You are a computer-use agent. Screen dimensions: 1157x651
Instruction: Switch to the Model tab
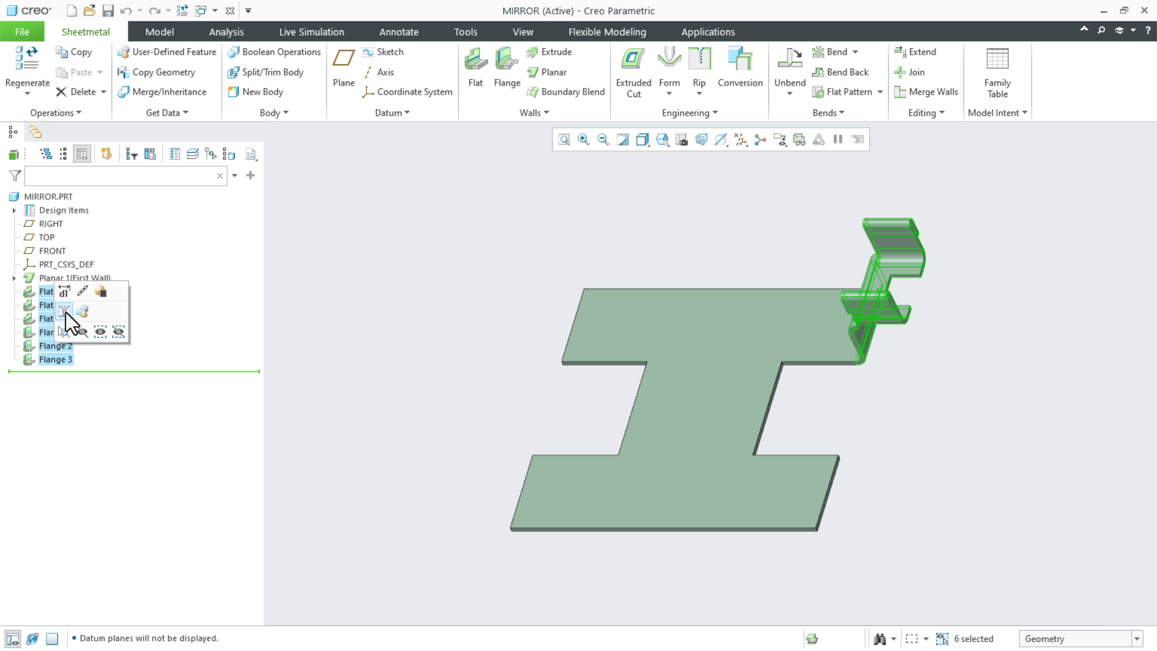click(159, 32)
